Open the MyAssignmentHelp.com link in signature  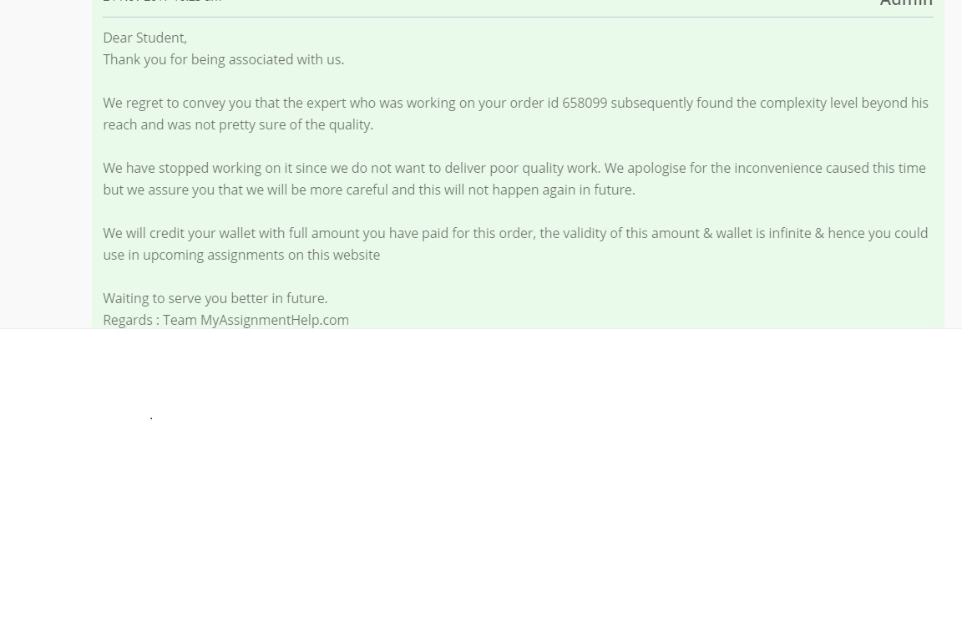274,320
